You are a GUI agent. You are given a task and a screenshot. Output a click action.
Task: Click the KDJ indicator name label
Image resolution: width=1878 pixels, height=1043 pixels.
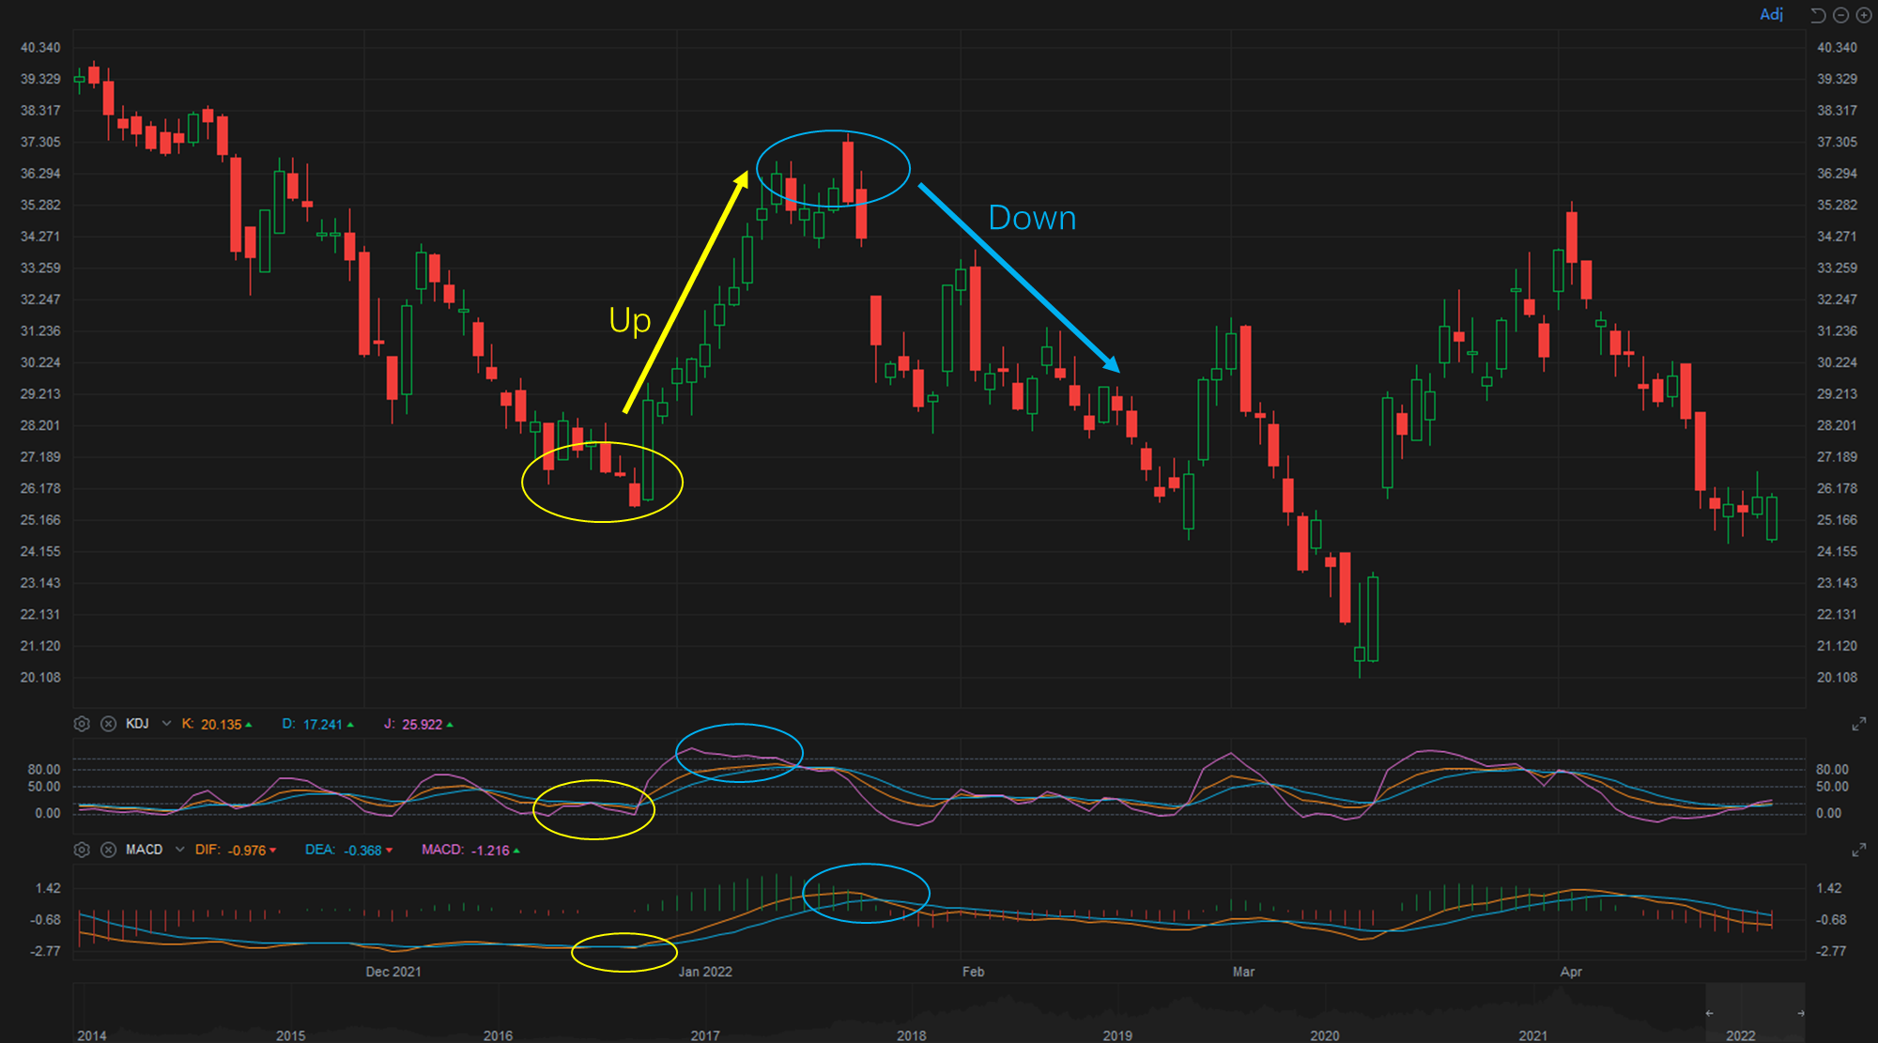click(137, 724)
